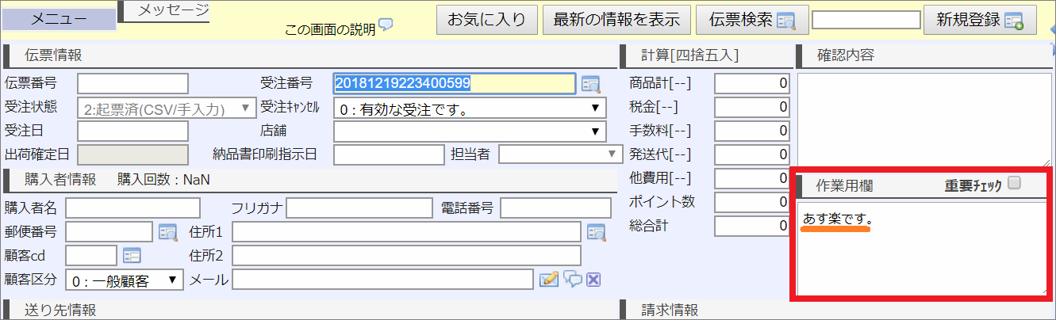Open the 顧客cd customer list icon
The image size is (1056, 320).
pos(131,256)
